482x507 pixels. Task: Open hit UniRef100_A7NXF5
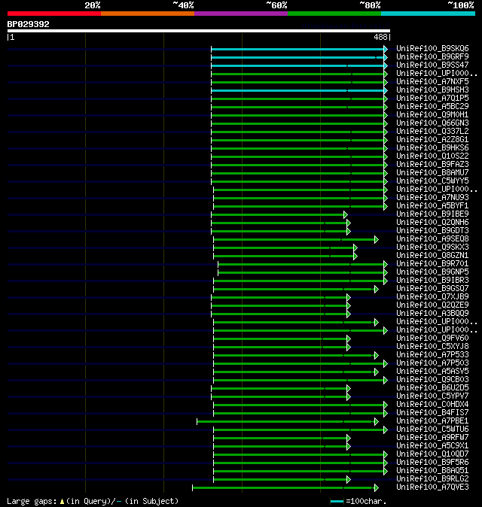click(x=432, y=81)
